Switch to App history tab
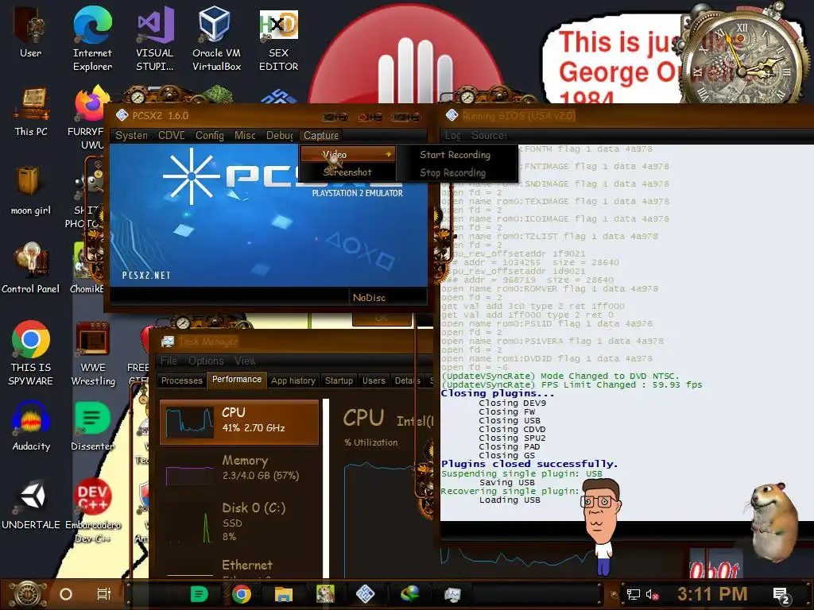 293,380
